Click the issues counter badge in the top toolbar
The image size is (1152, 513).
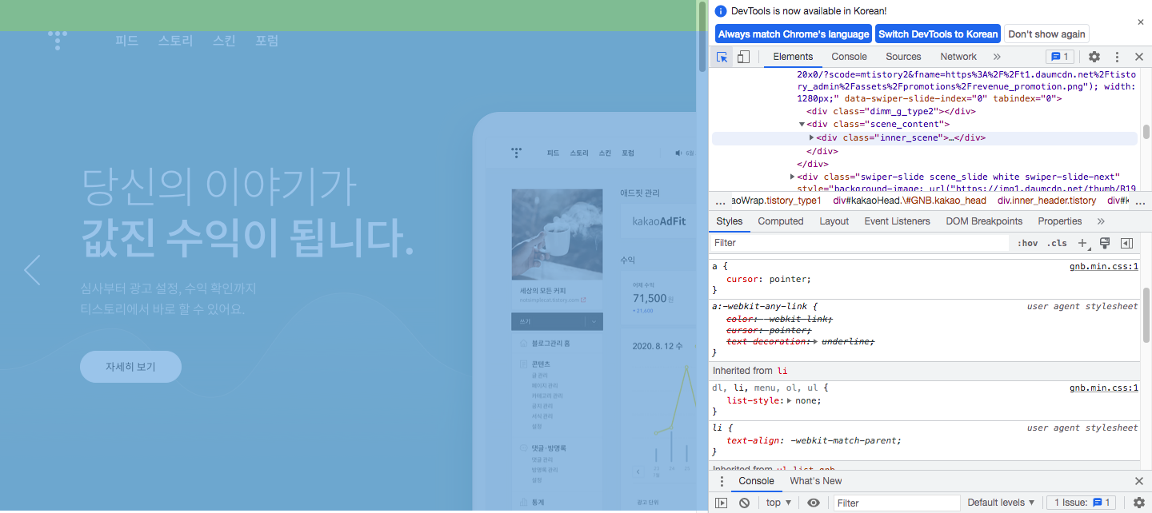coord(1060,57)
